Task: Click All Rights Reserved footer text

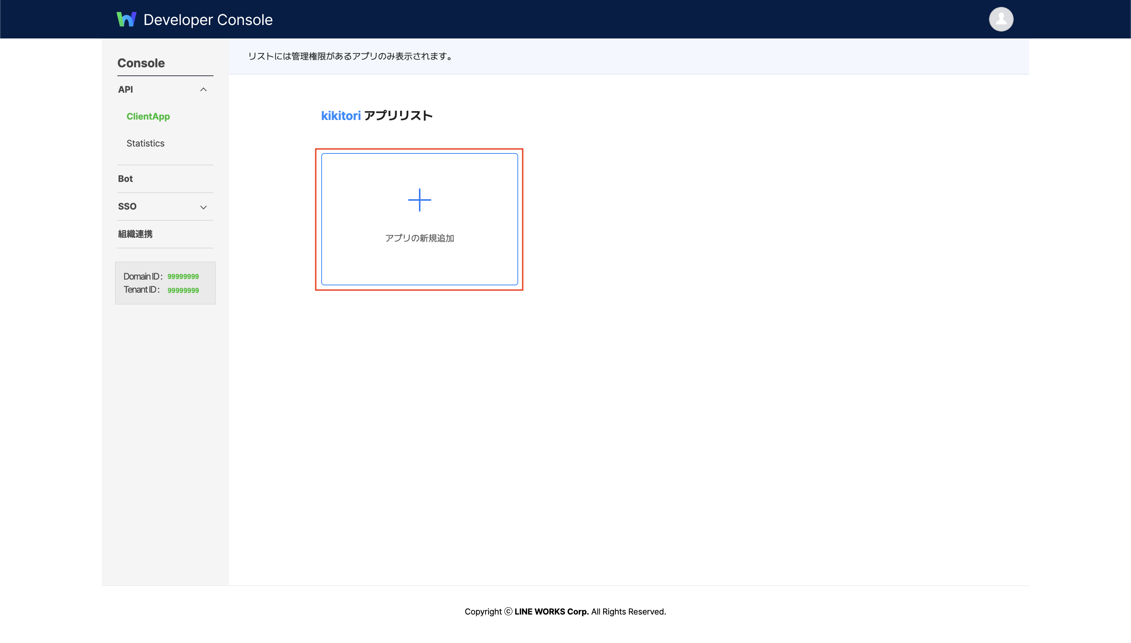Action: point(629,611)
